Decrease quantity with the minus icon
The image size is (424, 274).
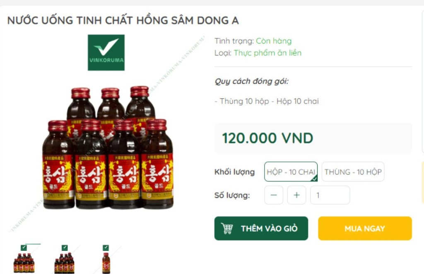274,195
